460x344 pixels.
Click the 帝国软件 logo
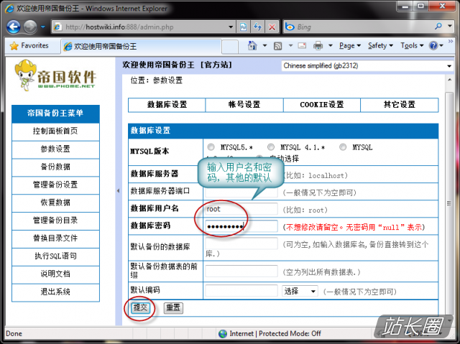[55, 75]
